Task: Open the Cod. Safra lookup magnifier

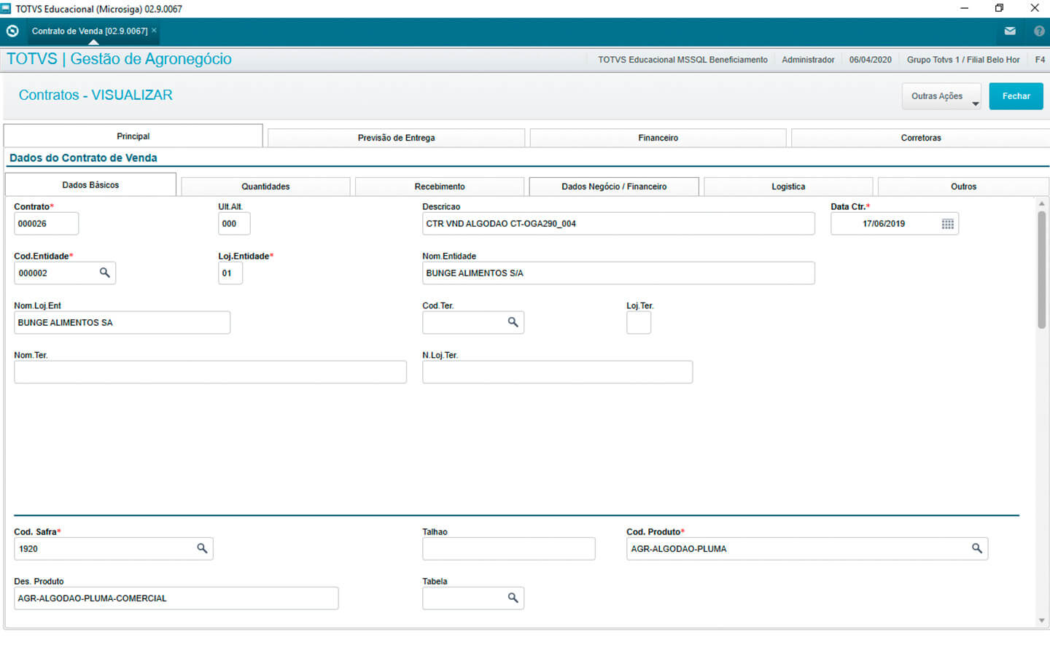Action: coord(202,548)
